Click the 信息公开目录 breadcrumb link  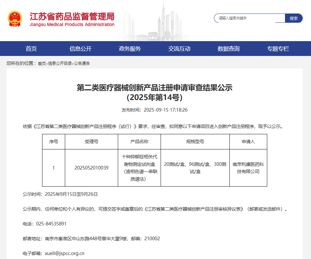[x=60, y=64]
